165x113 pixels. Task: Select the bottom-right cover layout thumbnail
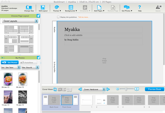27,49
